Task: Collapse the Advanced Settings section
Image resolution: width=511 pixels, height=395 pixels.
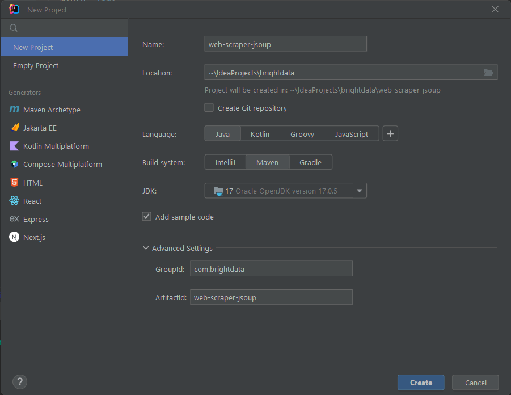Action: pyautogui.click(x=146, y=248)
